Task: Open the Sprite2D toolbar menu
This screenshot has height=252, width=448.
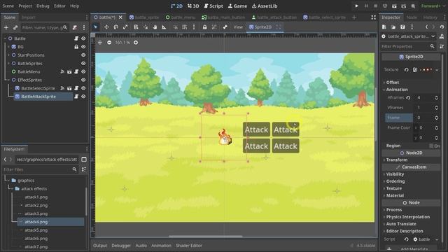Action: point(260,27)
